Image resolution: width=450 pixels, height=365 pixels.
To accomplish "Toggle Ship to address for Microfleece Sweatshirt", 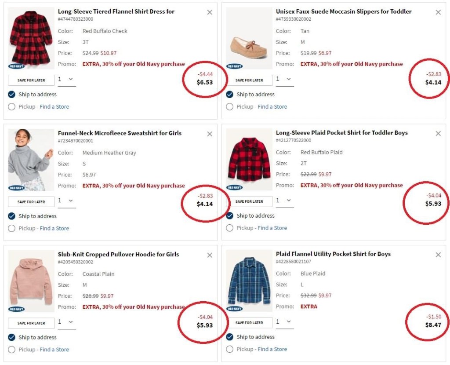I will click(11, 216).
